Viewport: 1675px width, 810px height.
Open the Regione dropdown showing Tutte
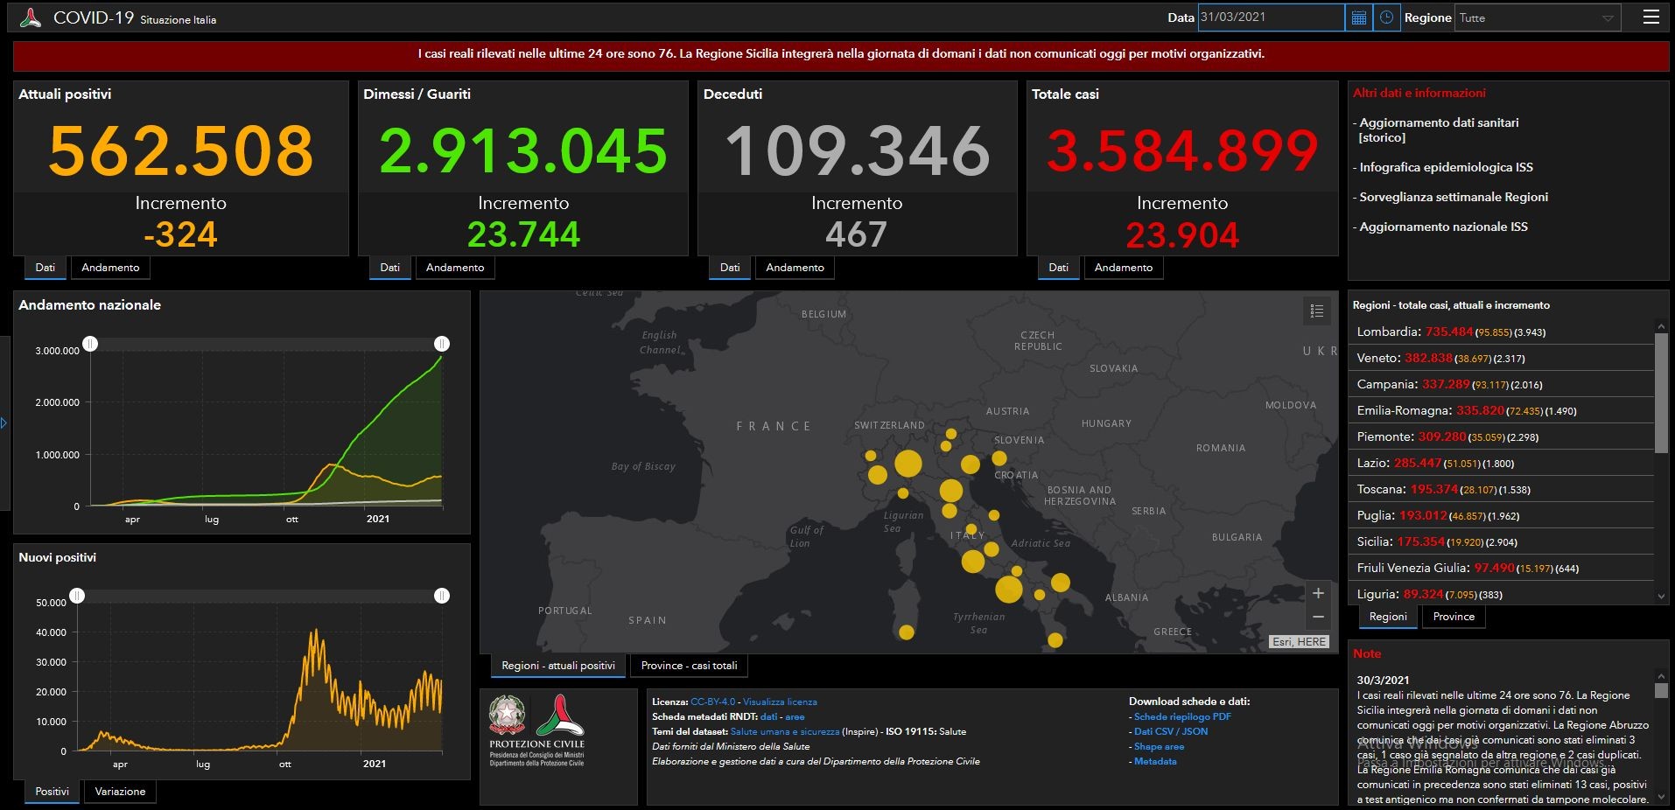coord(1538,17)
